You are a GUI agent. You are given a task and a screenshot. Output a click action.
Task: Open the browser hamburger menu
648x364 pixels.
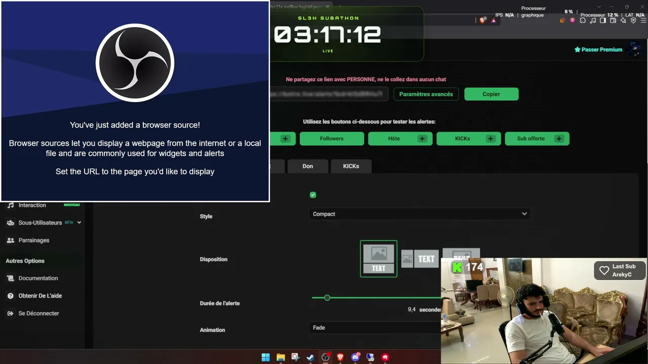point(643,20)
